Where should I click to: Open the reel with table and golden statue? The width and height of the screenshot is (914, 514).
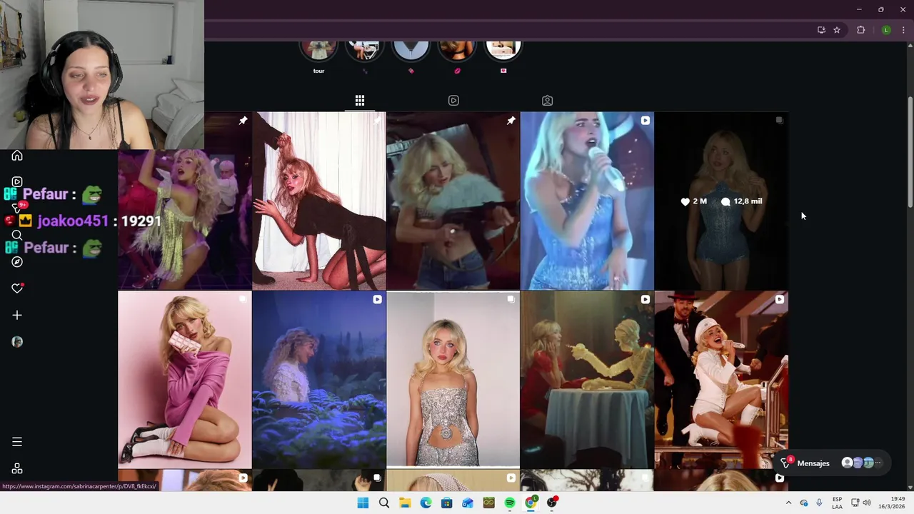587,380
